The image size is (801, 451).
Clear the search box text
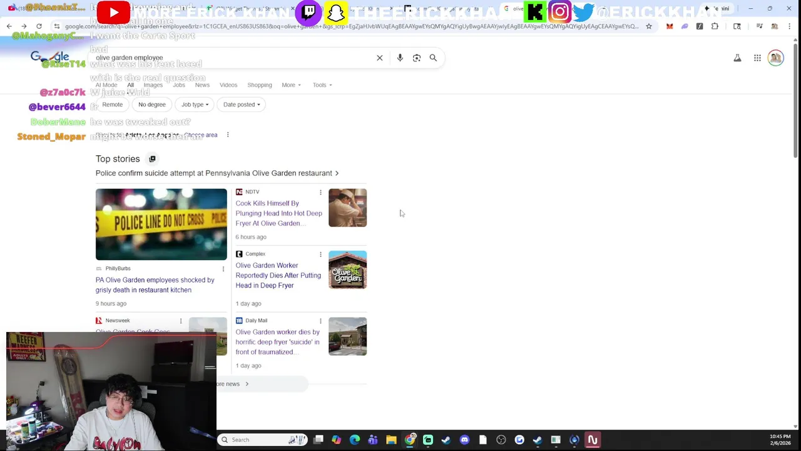pyautogui.click(x=379, y=58)
